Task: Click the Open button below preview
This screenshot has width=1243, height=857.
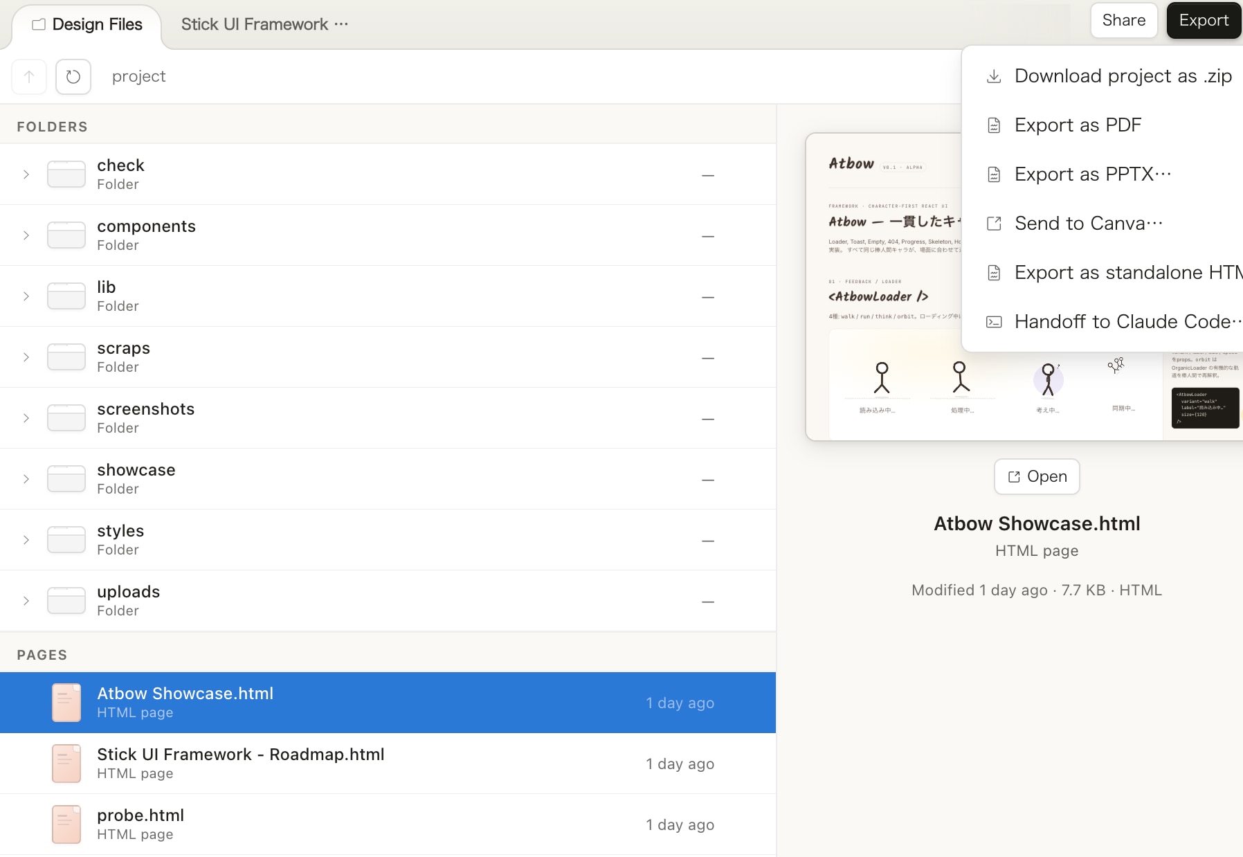Action: click(x=1037, y=477)
